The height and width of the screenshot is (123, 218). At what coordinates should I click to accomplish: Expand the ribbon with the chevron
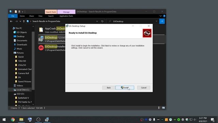pyautogui.click(x=160, y=16)
